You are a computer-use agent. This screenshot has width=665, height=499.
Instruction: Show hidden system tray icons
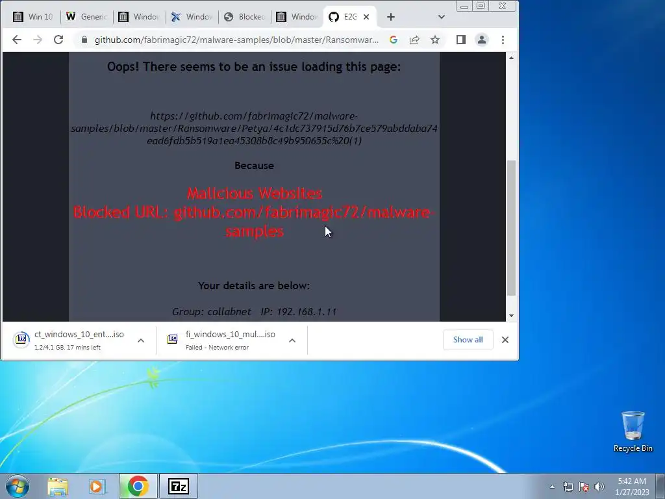[x=552, y=487]
